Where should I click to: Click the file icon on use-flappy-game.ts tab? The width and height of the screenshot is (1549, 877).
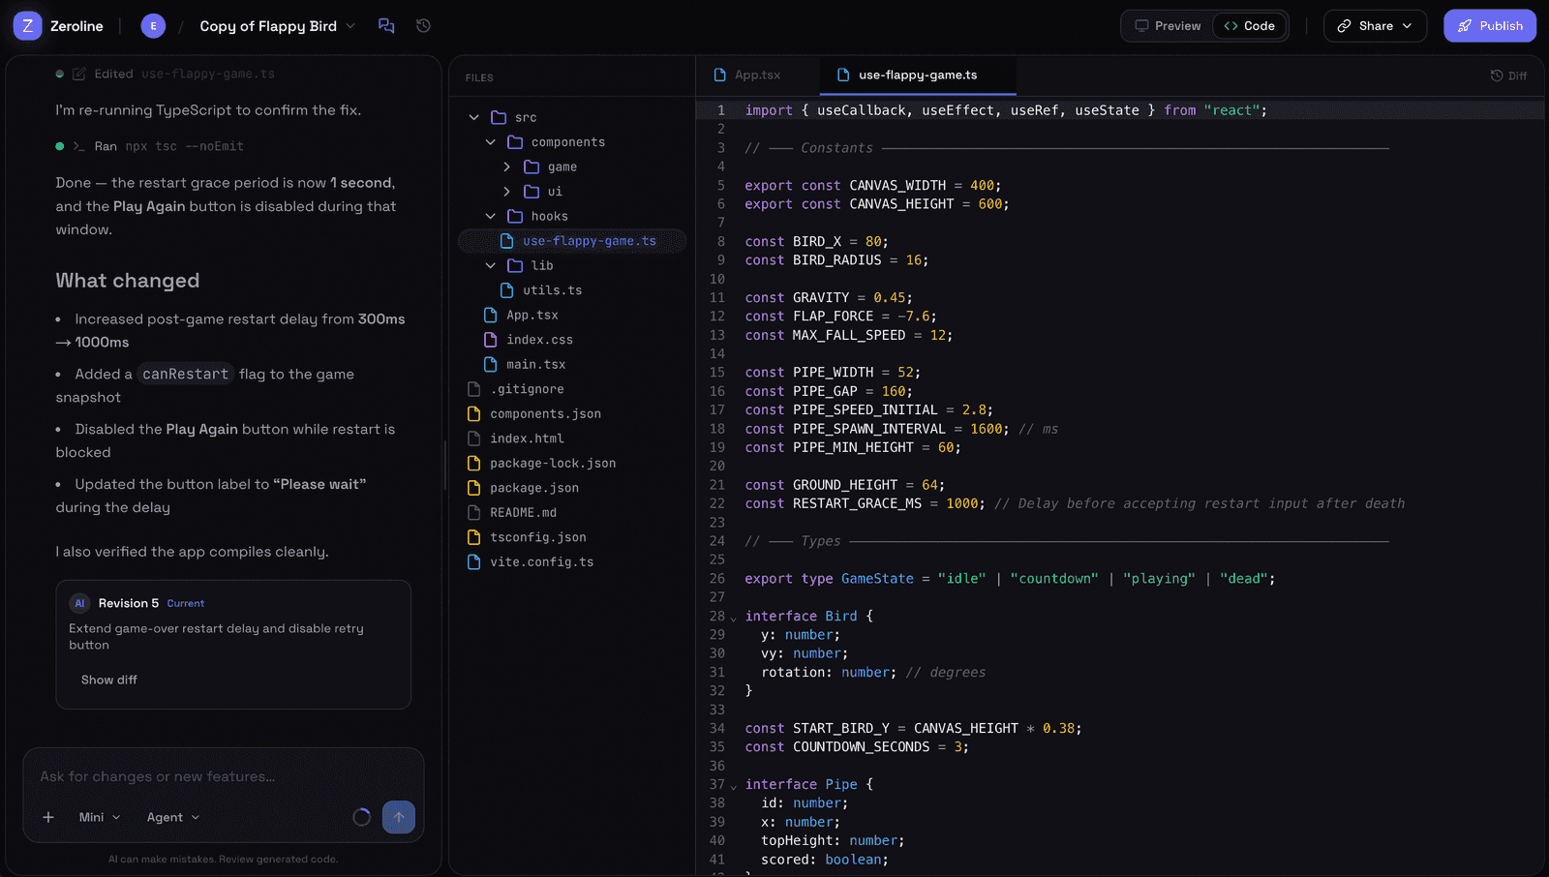point(843,75)
